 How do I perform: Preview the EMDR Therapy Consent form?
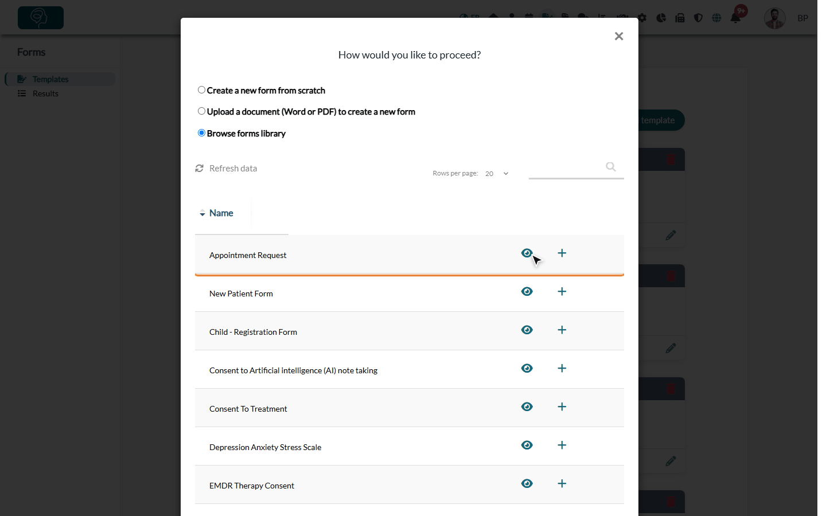tap(527, 483)
